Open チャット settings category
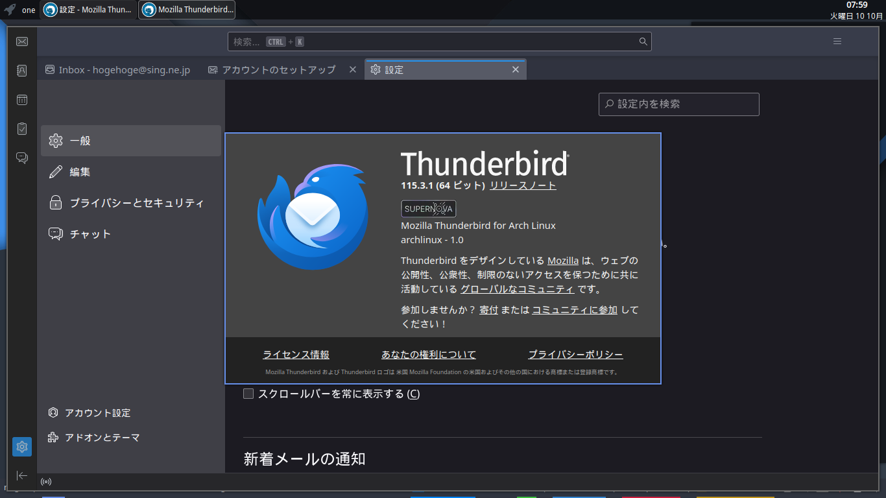Viewport: 886px width, 498px height. point(131,234)
